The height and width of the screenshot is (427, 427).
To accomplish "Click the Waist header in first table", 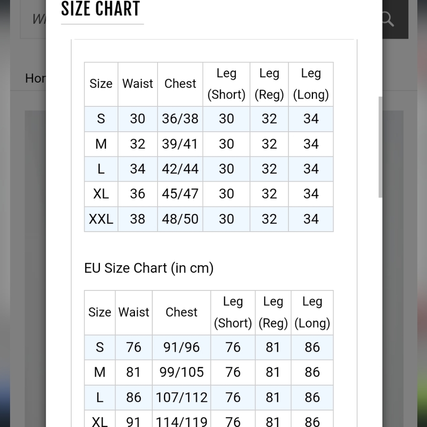I will (x=137, y=84).
